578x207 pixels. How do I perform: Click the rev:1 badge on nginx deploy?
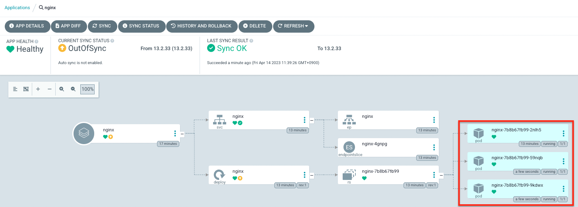302,185
